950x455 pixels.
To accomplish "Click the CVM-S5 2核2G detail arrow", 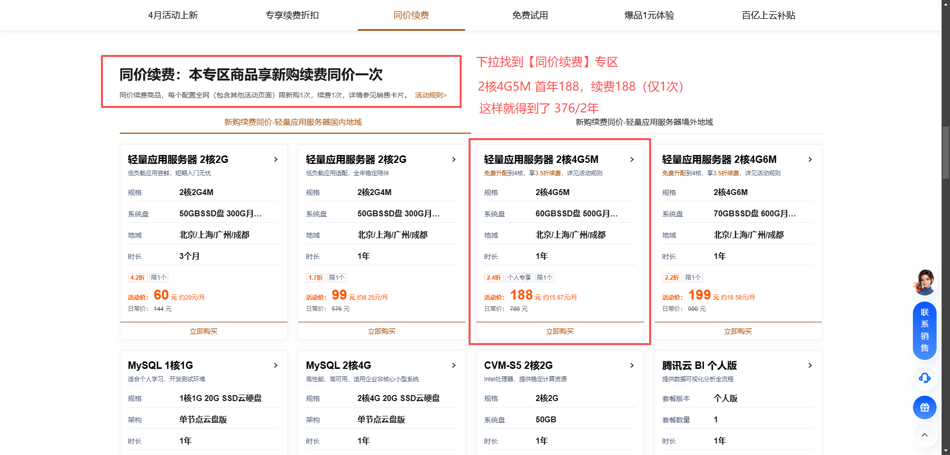I will [x=632, y=365].
